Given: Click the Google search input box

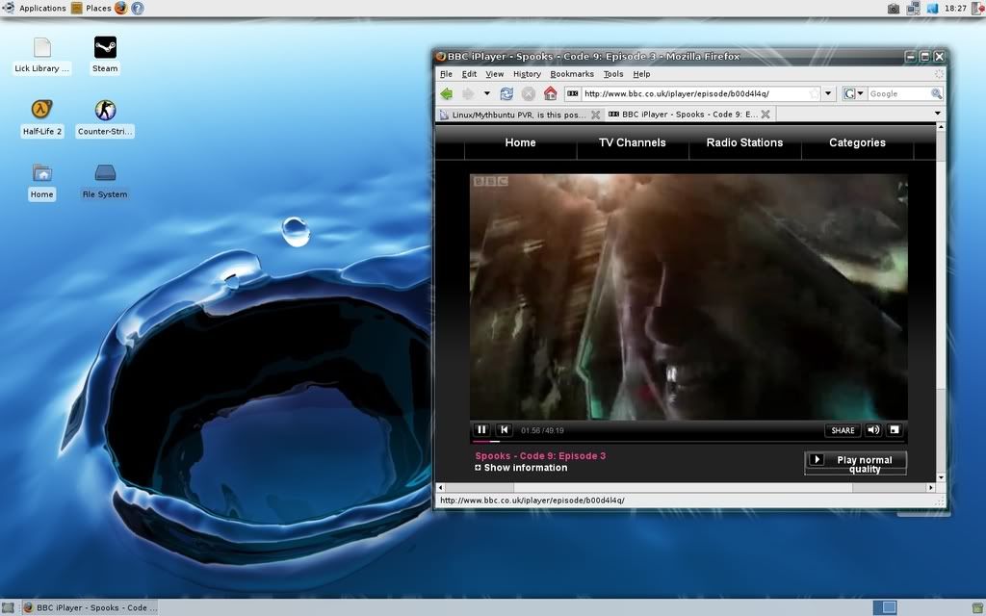Looking at the screenshot, I should point(898,93).
